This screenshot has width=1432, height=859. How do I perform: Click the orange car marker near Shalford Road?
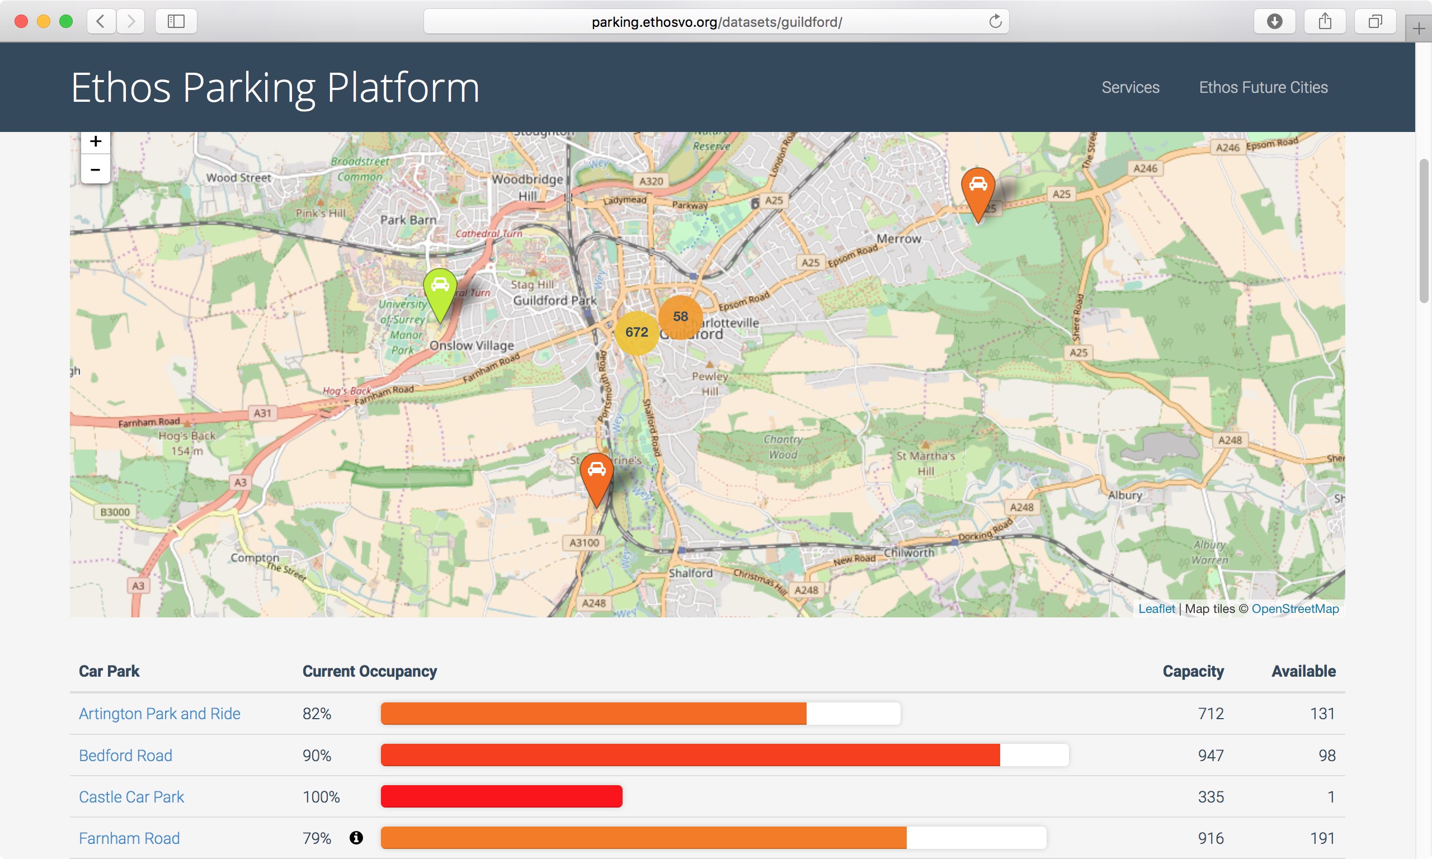tap(596, 474)
